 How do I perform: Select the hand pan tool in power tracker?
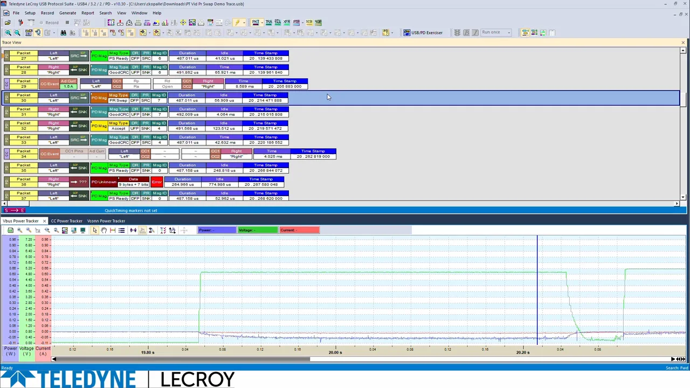pyautogui.click(x=103, y=231)
